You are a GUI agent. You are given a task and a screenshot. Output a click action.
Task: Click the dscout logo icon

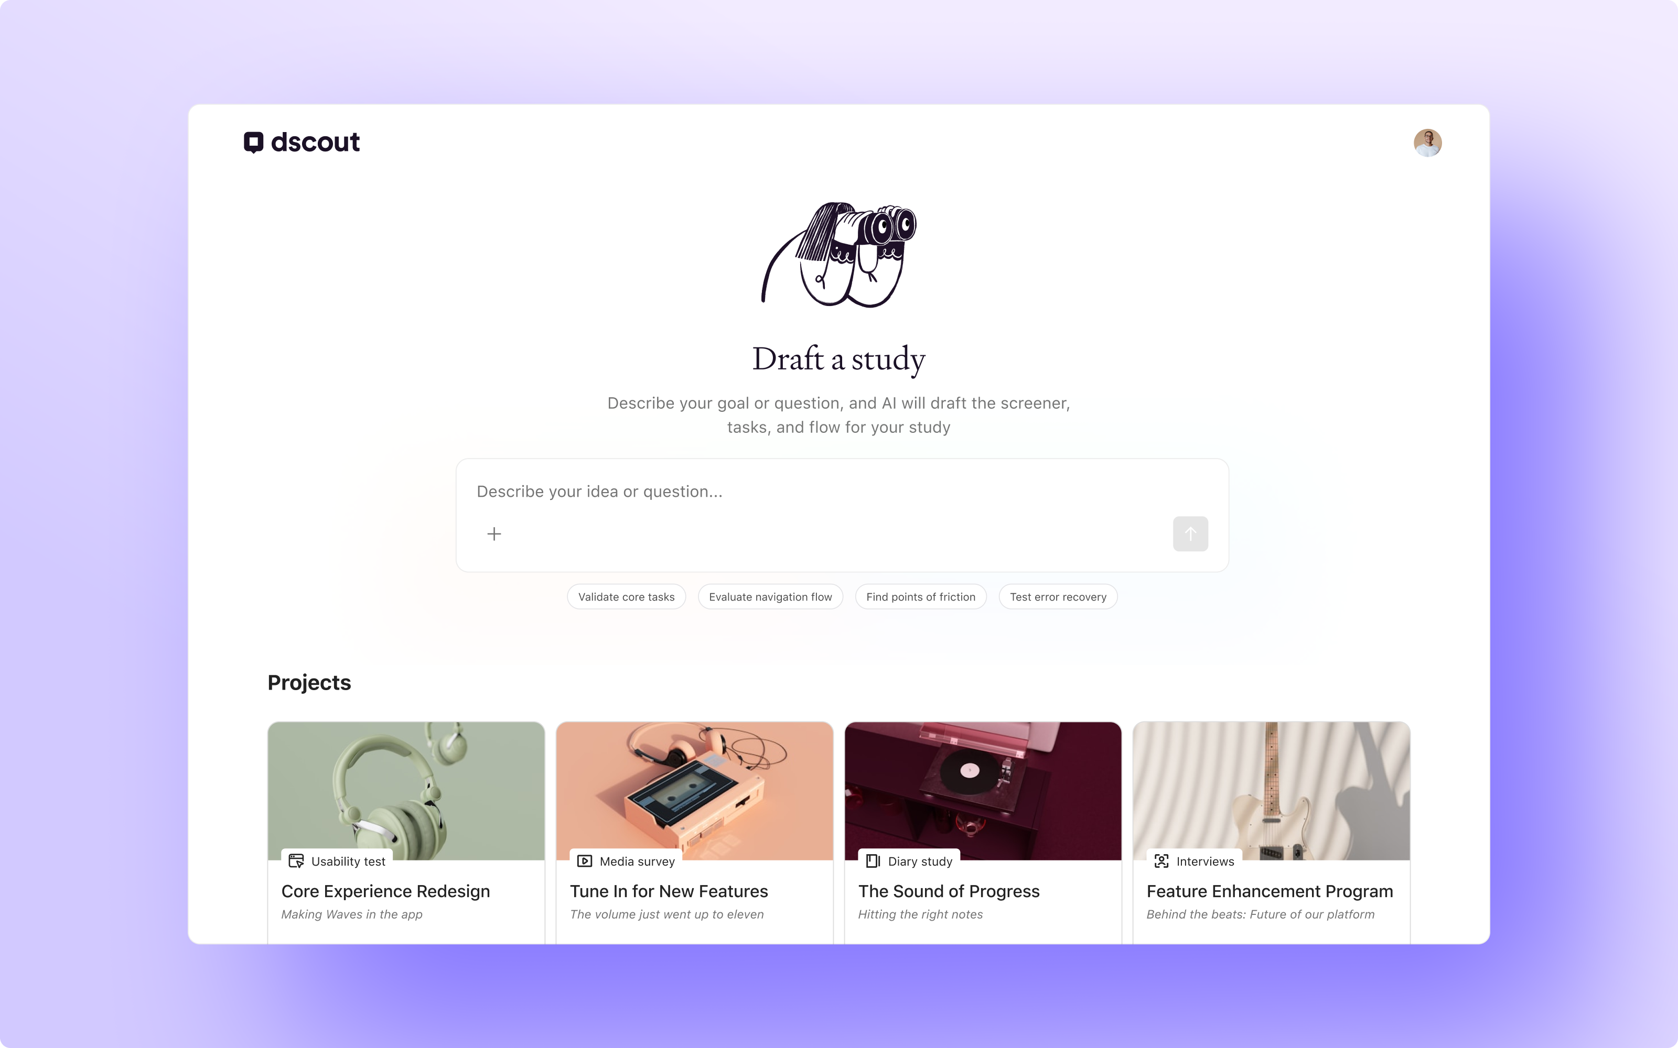(253, 142)
